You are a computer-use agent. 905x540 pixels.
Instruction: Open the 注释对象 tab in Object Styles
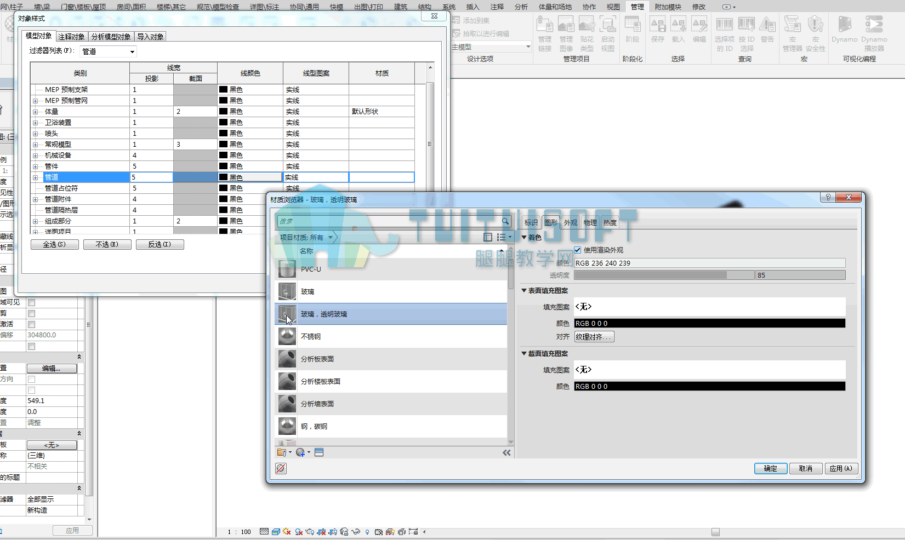tap(71, 37)
